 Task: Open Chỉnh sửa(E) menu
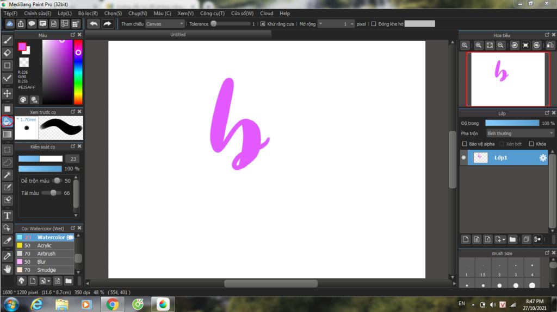point(38,13)
